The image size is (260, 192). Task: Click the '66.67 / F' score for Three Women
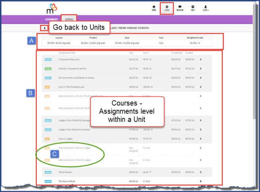pos(147,172)
